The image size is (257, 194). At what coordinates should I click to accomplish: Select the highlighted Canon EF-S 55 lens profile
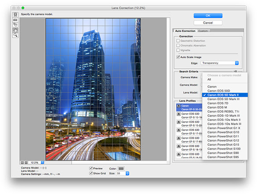pos(189,108)
